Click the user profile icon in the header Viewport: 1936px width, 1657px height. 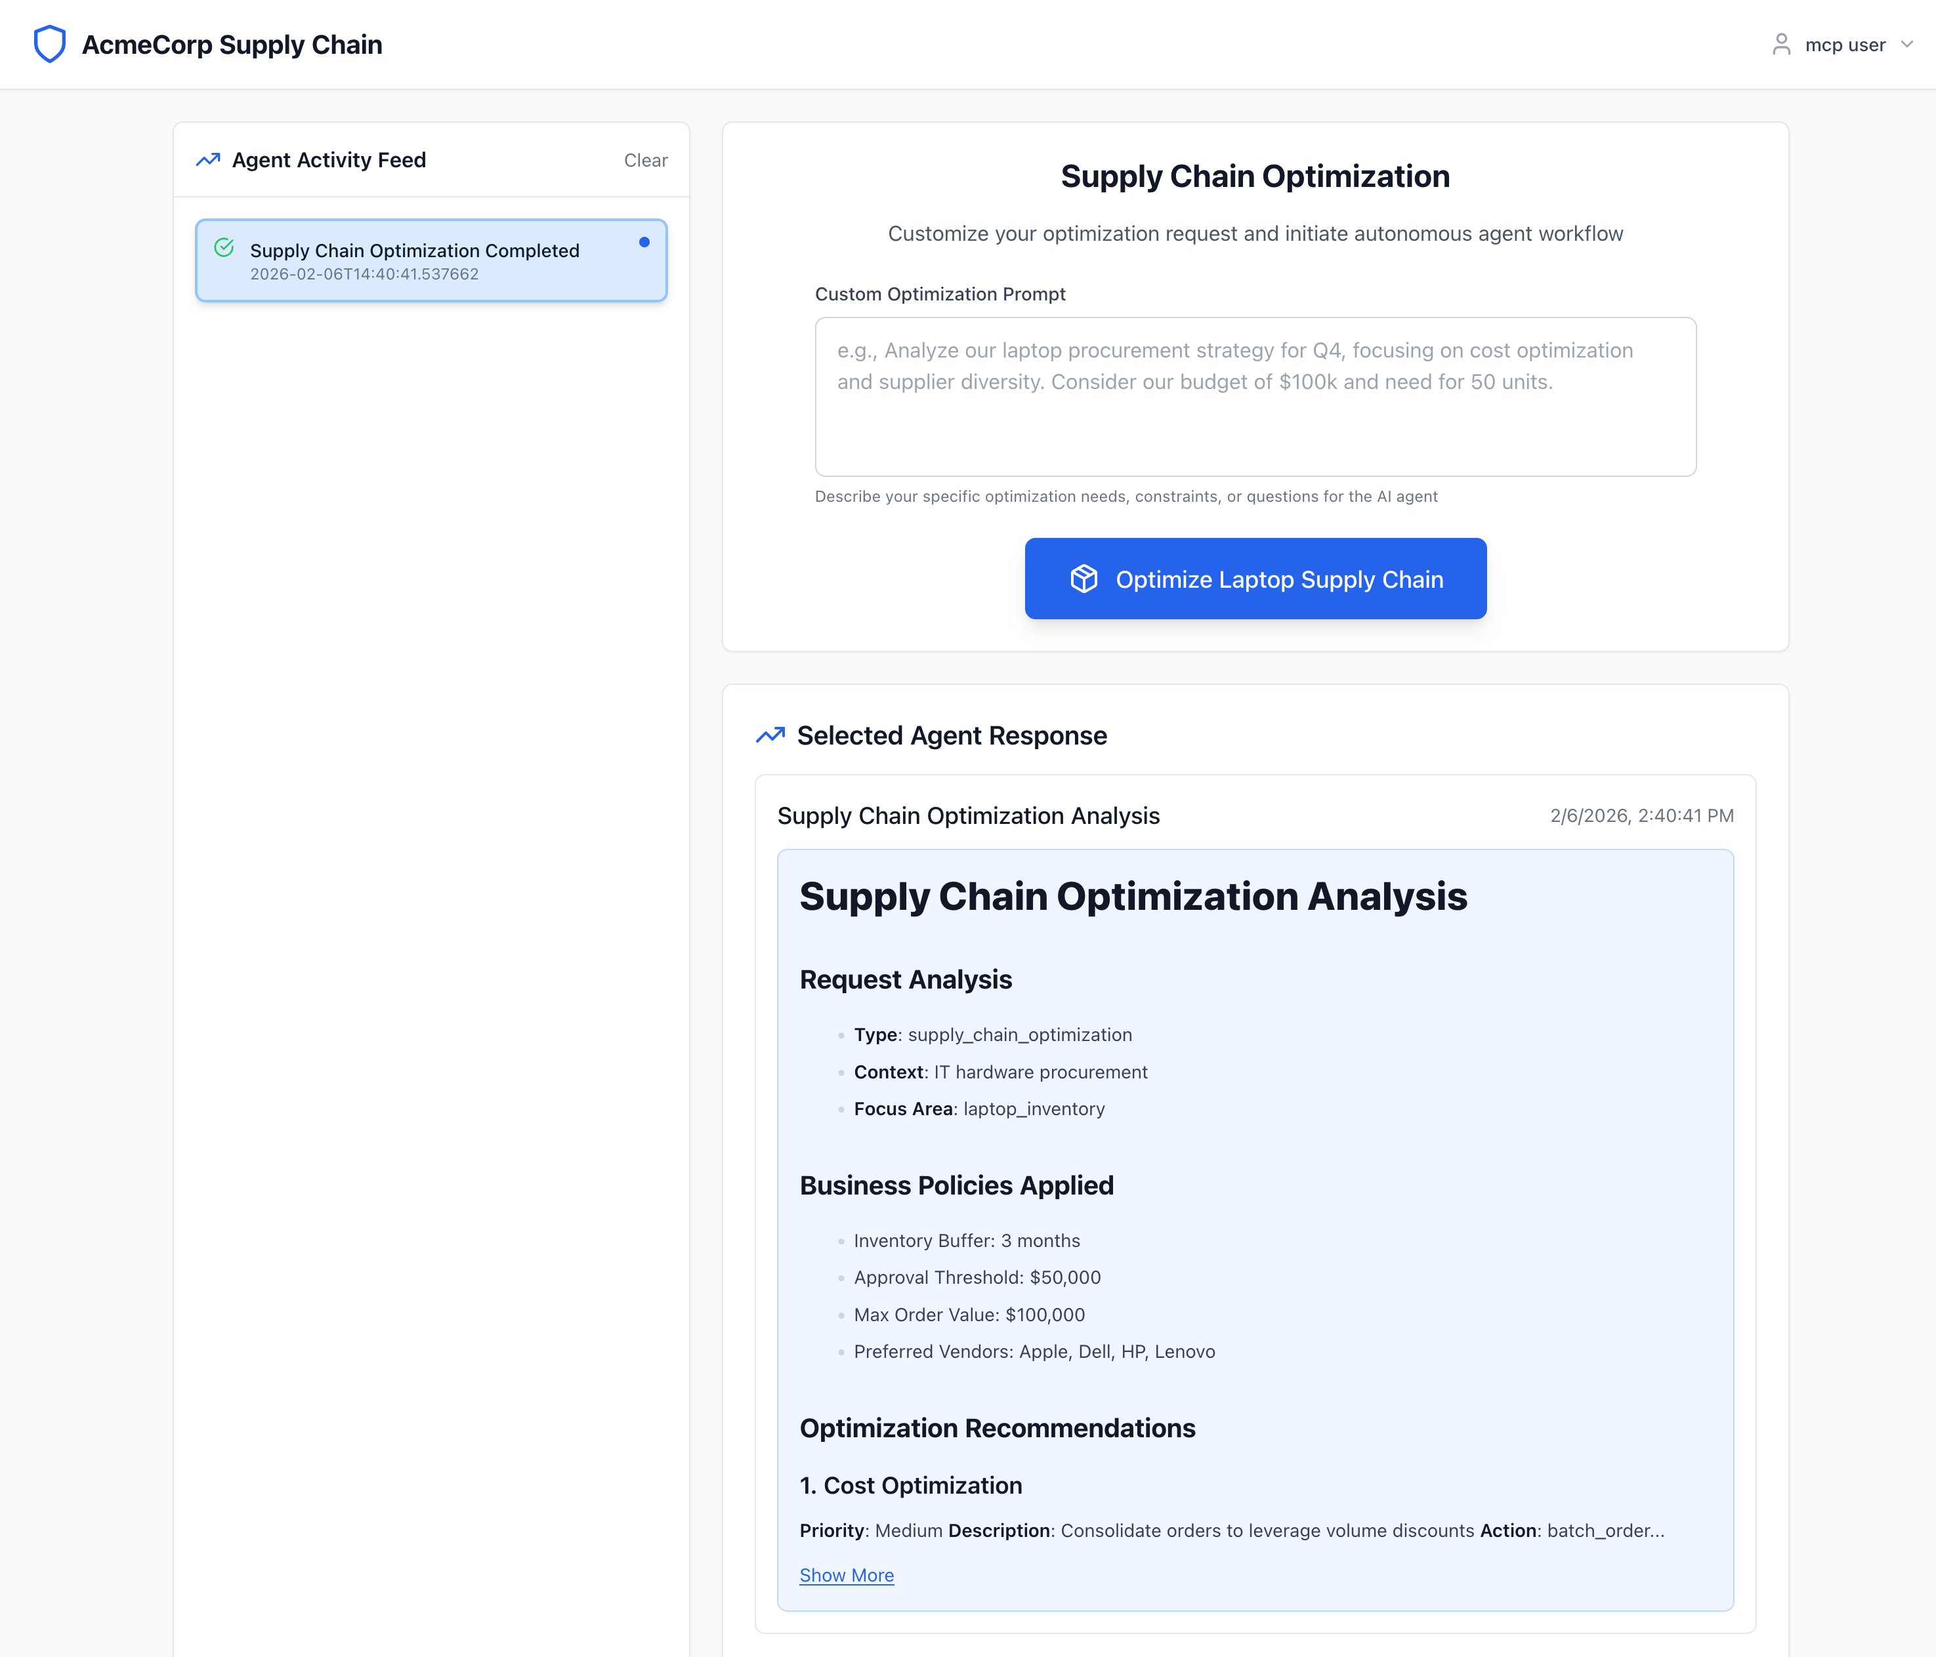pos(1781,44)
